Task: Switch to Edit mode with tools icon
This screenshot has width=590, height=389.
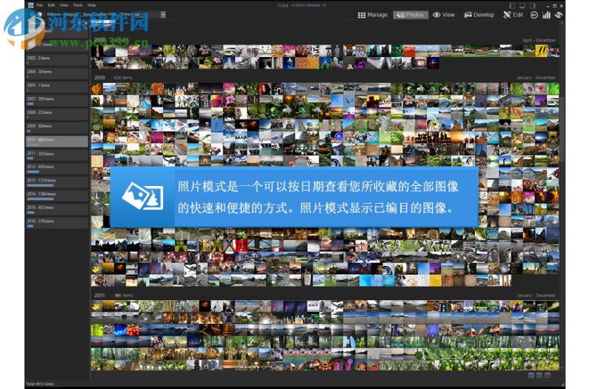Action: [513, 15]
